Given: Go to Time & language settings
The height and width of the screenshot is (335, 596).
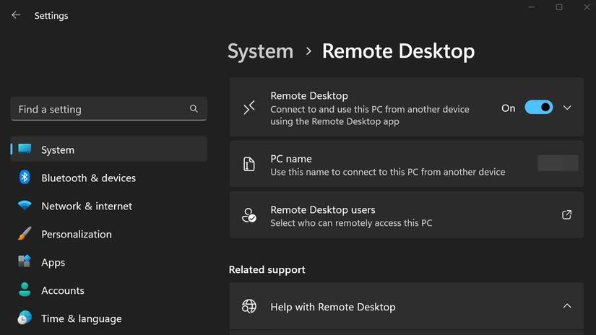Looking at the screenshot, I should click(81, 318).
